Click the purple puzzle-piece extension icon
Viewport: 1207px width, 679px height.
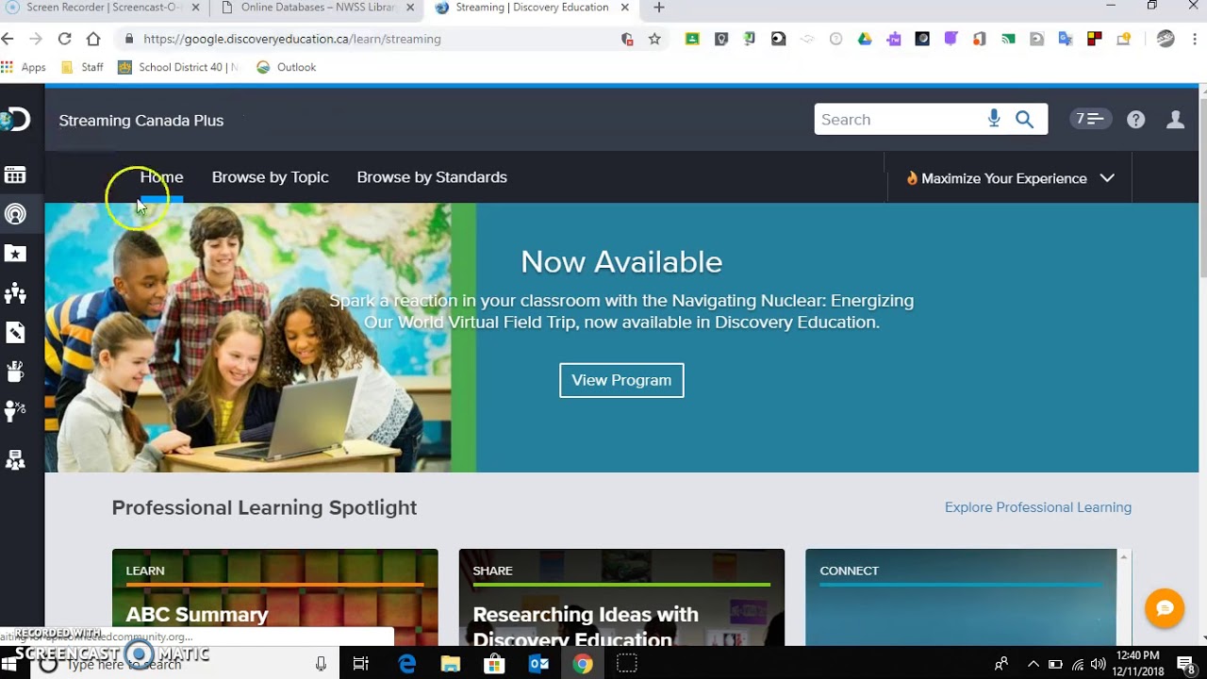[893, 39]
